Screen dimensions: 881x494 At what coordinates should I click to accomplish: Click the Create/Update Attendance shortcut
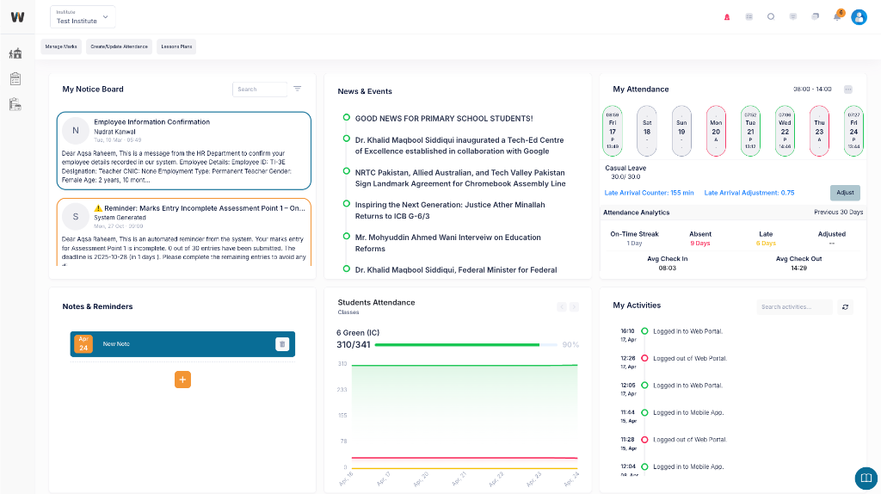click(119, 46)
